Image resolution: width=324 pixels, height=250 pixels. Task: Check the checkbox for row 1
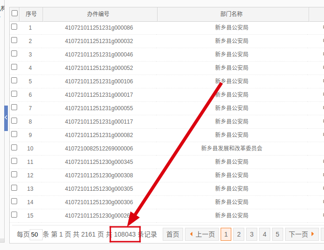14,27
